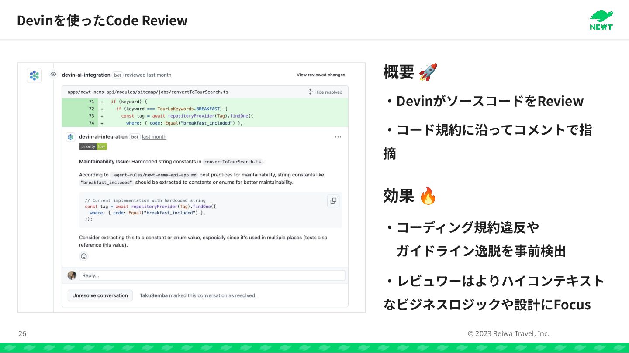Click the bullet 'DevinがソースコードをReview'
Screen dimensions: 629x353
click(x=484, y=101)
